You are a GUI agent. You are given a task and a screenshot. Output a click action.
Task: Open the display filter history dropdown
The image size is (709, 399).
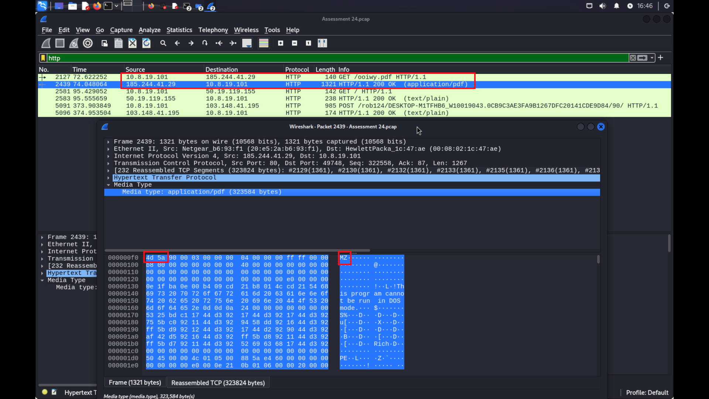(x=652, y=58)
